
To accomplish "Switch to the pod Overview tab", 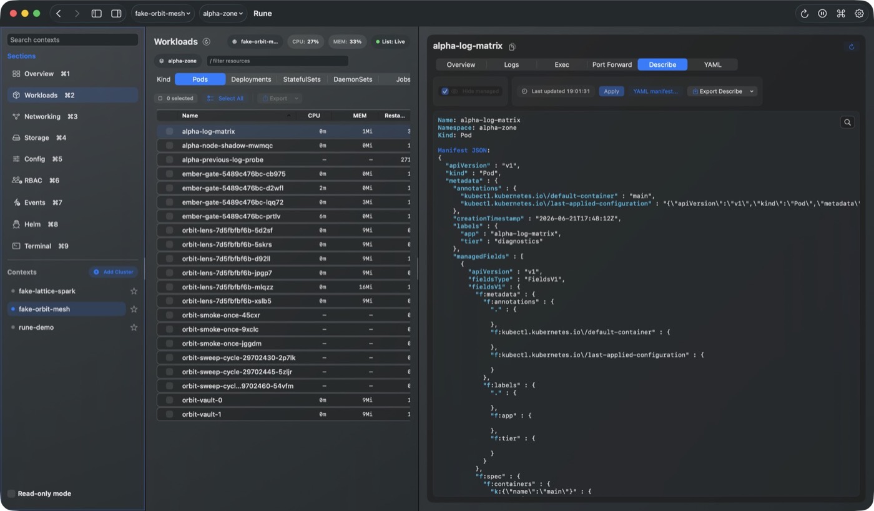I will pos(461,64).
